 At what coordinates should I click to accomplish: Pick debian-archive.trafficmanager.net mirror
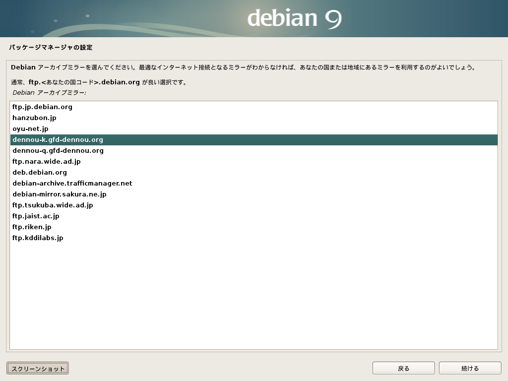pos(254,184)
